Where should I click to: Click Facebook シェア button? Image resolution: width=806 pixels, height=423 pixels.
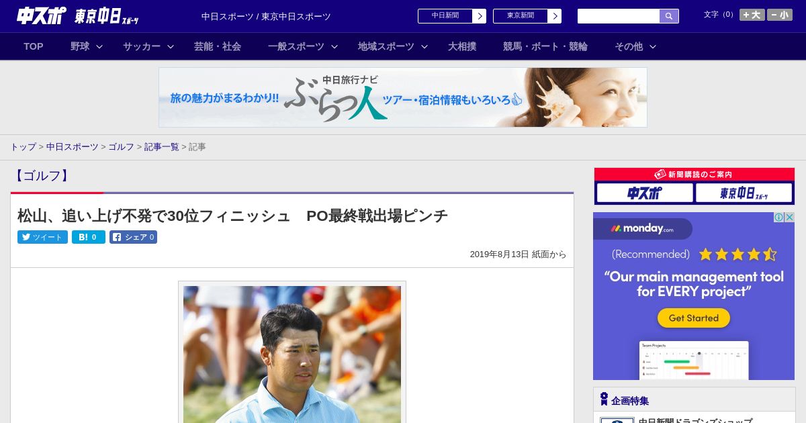pos(133,237)
